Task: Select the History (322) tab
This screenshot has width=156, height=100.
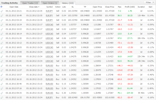Action: click(x=68, y=3)
